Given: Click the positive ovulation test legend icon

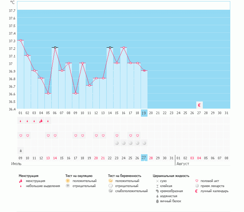Looking at the screenshot, I should (x=68, y=181).
